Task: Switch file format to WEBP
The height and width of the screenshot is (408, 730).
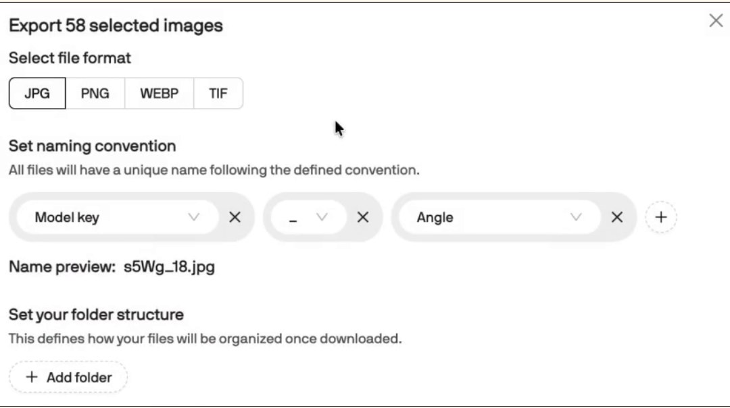Action: [160, 94]
